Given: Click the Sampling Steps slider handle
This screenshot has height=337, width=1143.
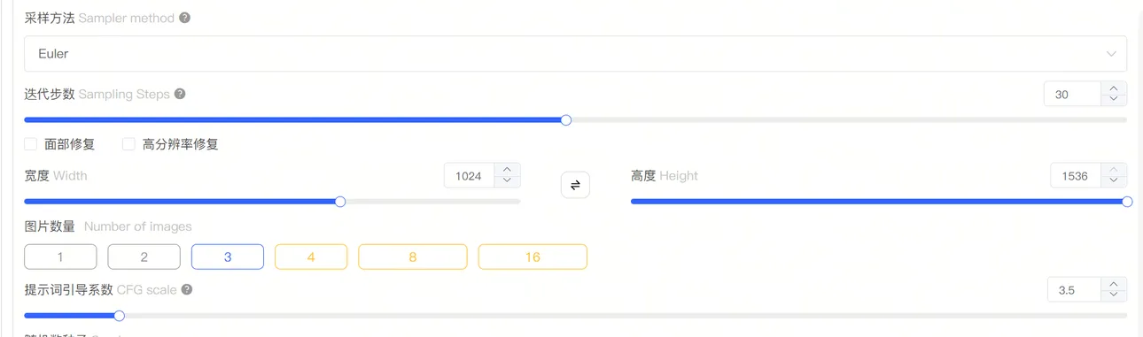Looking at the screenshot, I should pos(566,120).
